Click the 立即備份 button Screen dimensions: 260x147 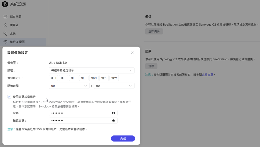tap(154, 31)
